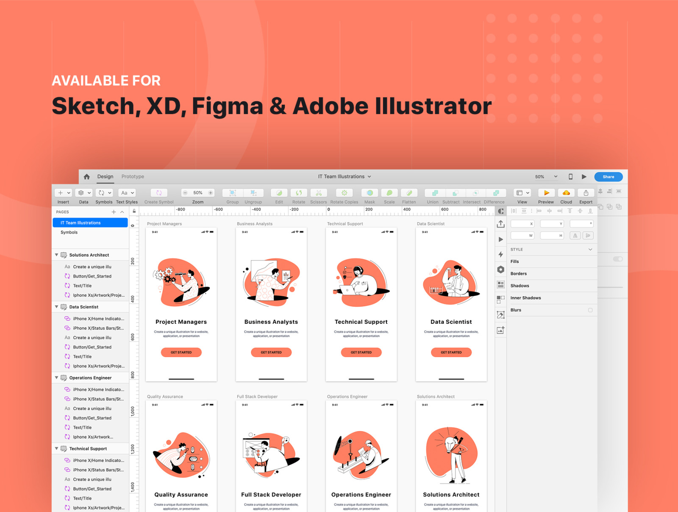Click the X position input field
Screen dimensions: 678x512
[522, 224]
